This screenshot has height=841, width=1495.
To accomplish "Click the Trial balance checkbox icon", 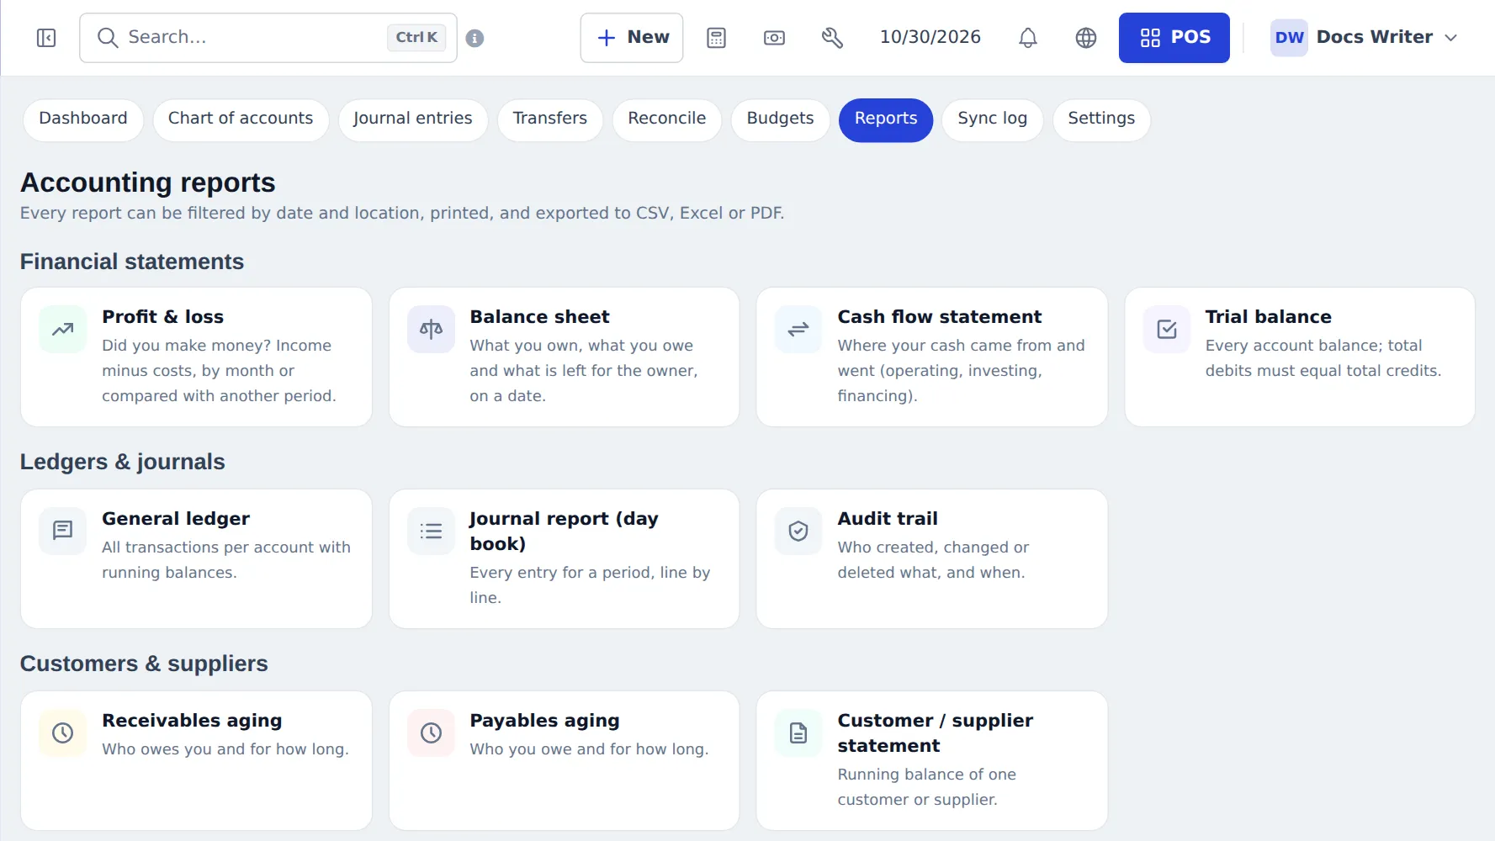I will (1167, 329).
